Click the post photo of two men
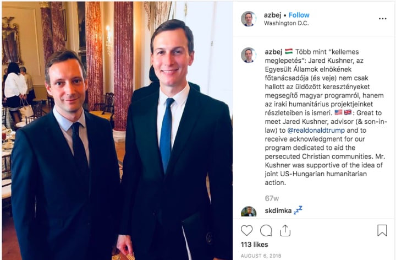This screenshot has height=260, width=396. [x=118, y=131]
